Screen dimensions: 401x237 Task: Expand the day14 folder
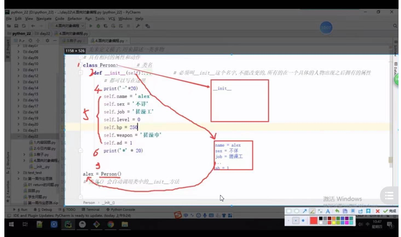18,88
